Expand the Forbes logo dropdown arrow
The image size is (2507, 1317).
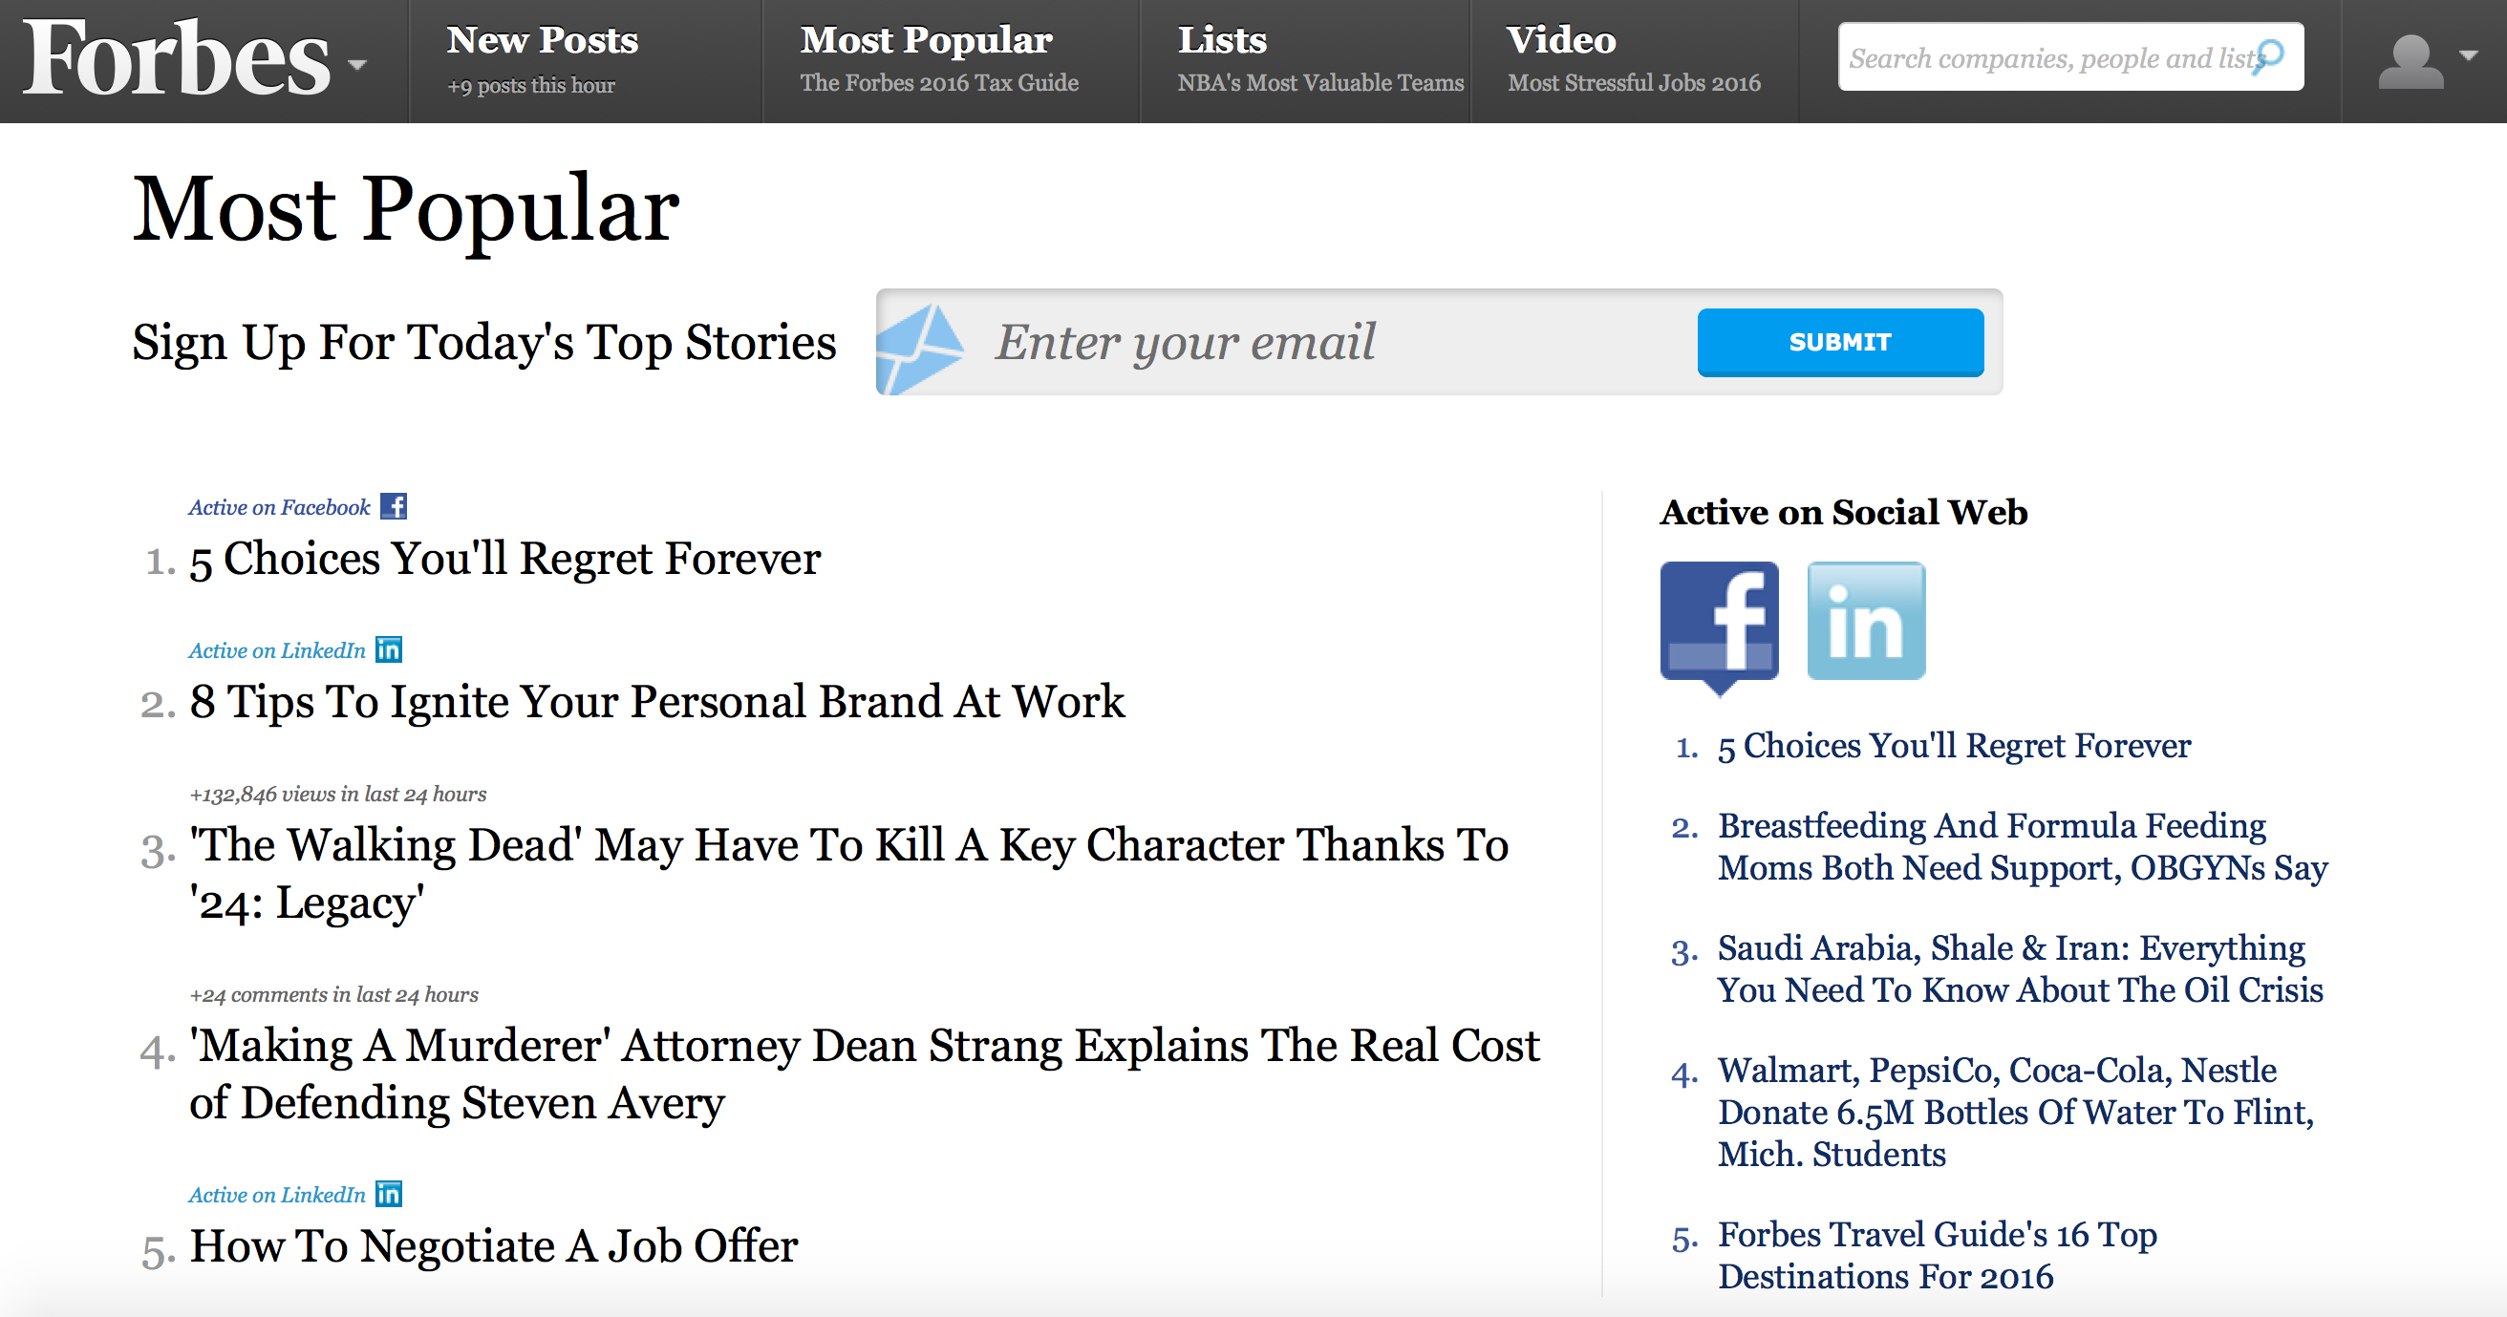coord(356,64)
